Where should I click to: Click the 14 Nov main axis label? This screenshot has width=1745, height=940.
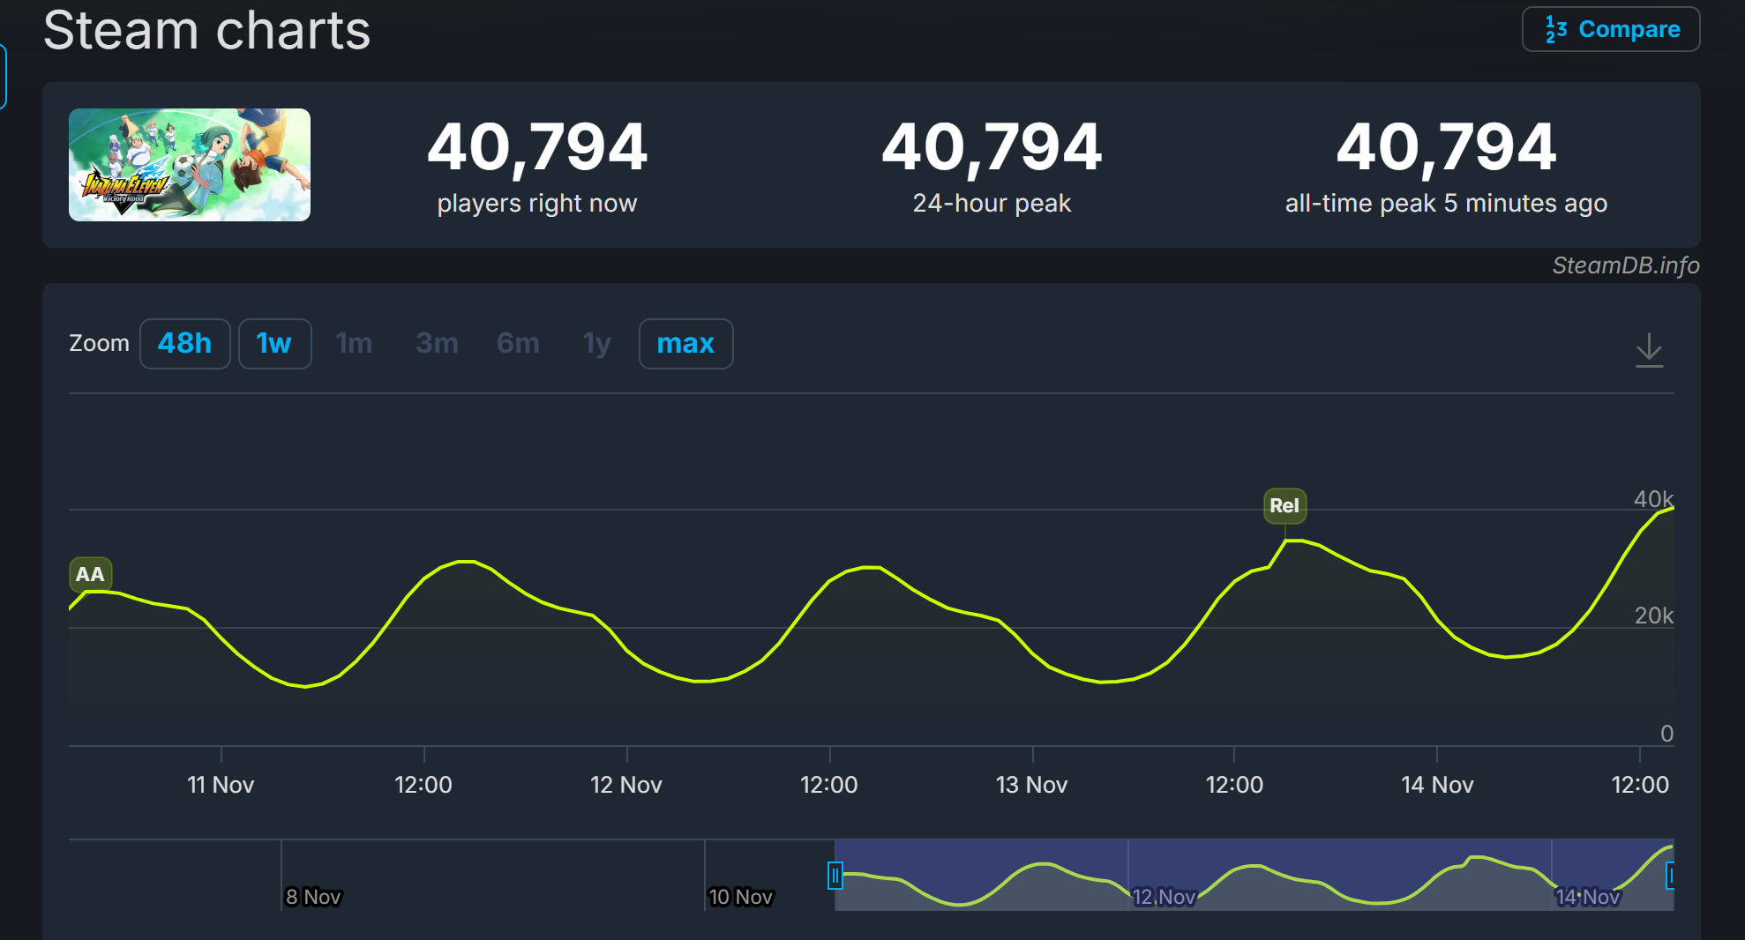click(x=1437, y=785)
